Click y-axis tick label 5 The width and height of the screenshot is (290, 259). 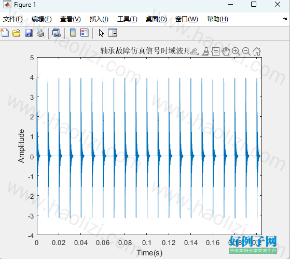pos(32,58)
